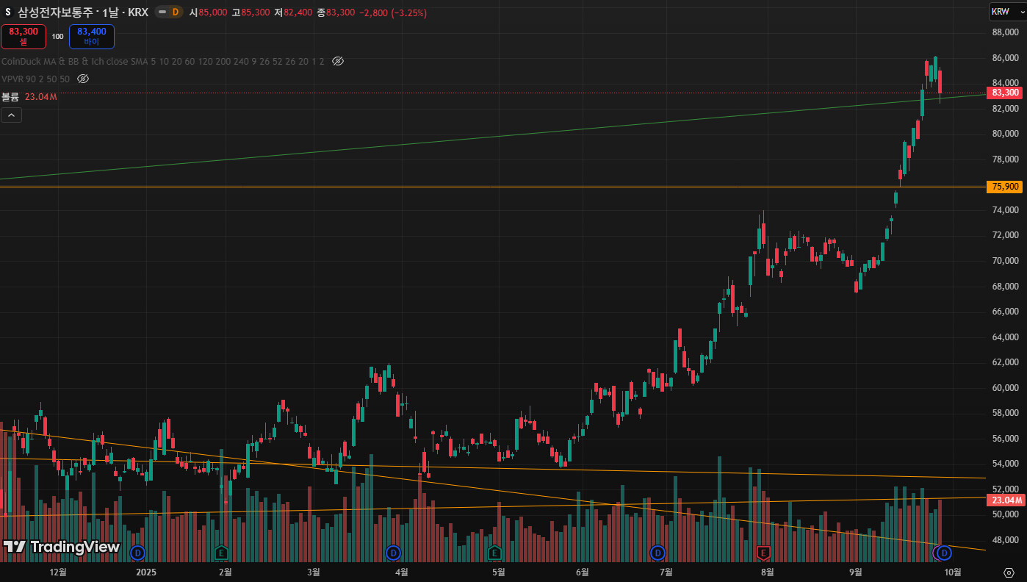Open the dividend D marker near 7월
This screenshot has width=1027, height=582.
pos(657,552)
